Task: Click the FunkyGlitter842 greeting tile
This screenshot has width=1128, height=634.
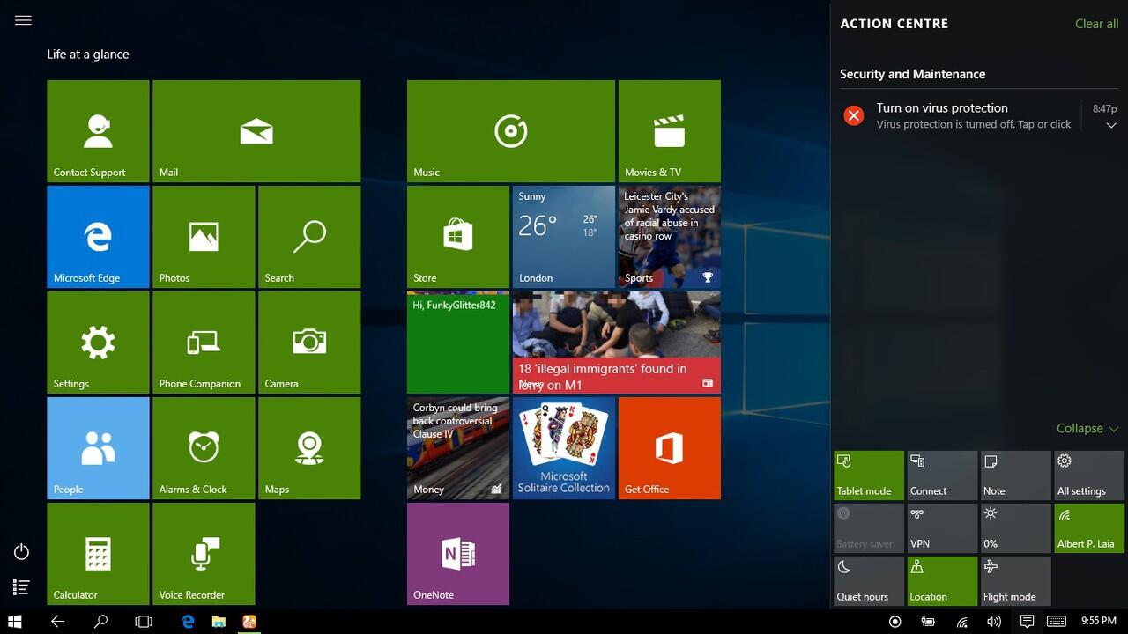Action: tap(458, 343)
